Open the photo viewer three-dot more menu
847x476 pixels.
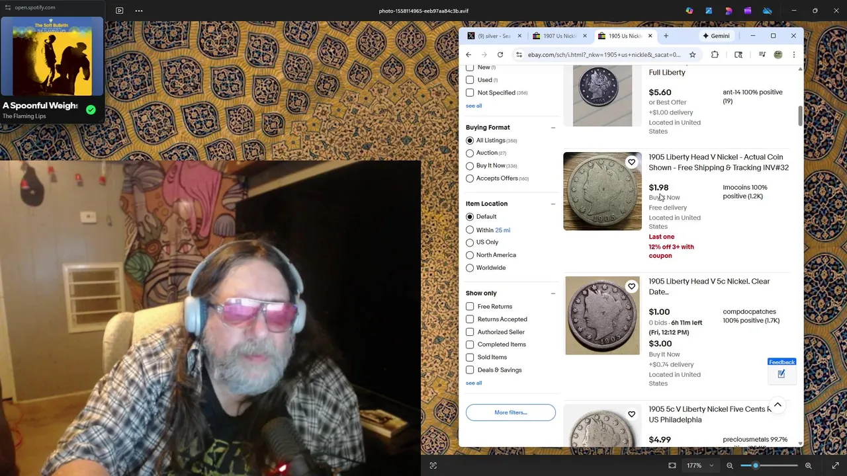click(x=139, y=11)
